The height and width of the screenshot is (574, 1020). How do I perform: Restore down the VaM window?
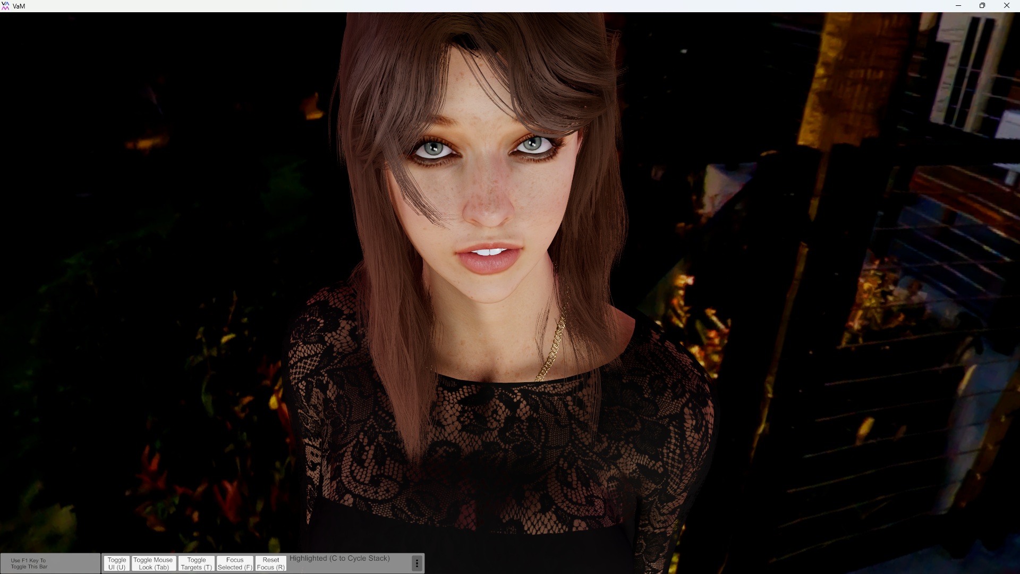pyautogui.click(x=982, y=6)
